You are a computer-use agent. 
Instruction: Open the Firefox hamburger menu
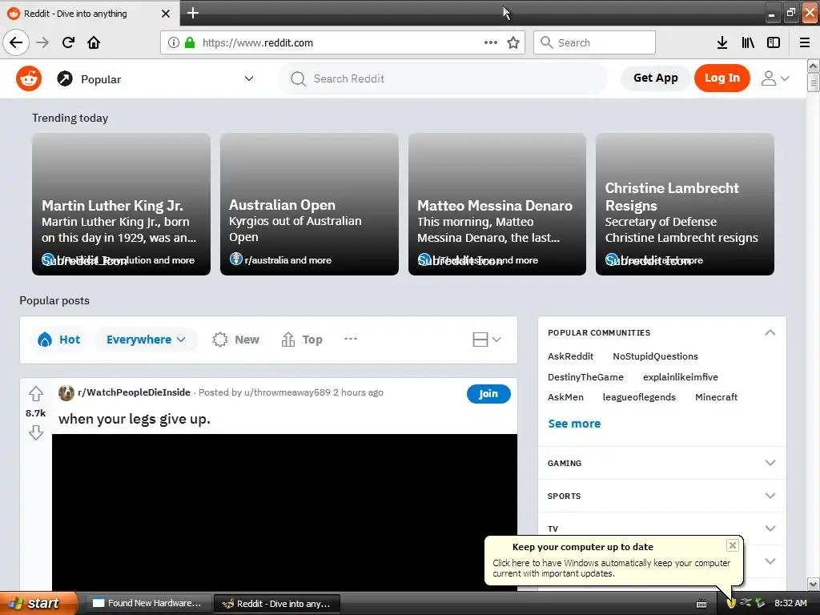[x=805, y=42]
